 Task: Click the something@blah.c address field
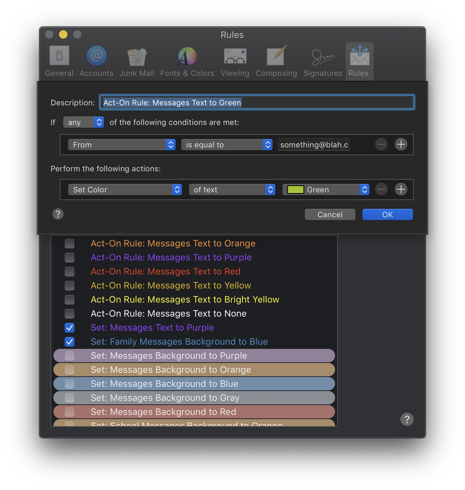(314, 145)
